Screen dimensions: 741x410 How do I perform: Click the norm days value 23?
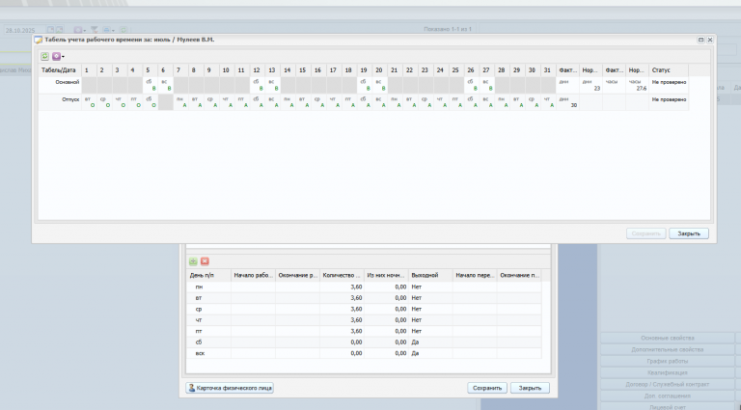[597, 89]
